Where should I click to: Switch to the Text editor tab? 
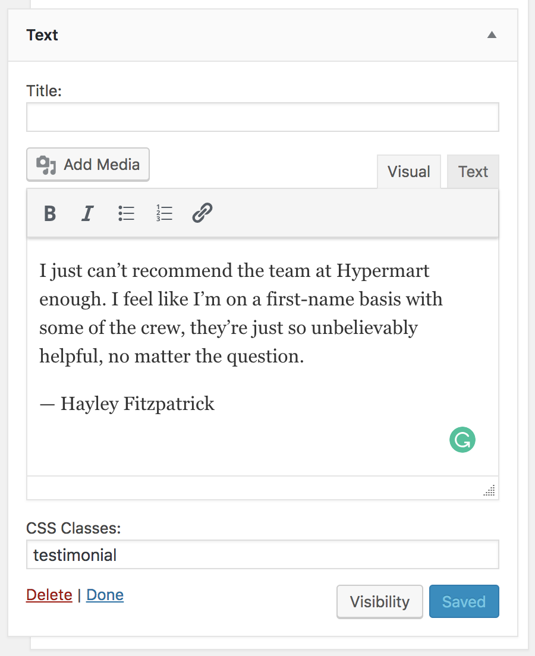tap(473, 172)
